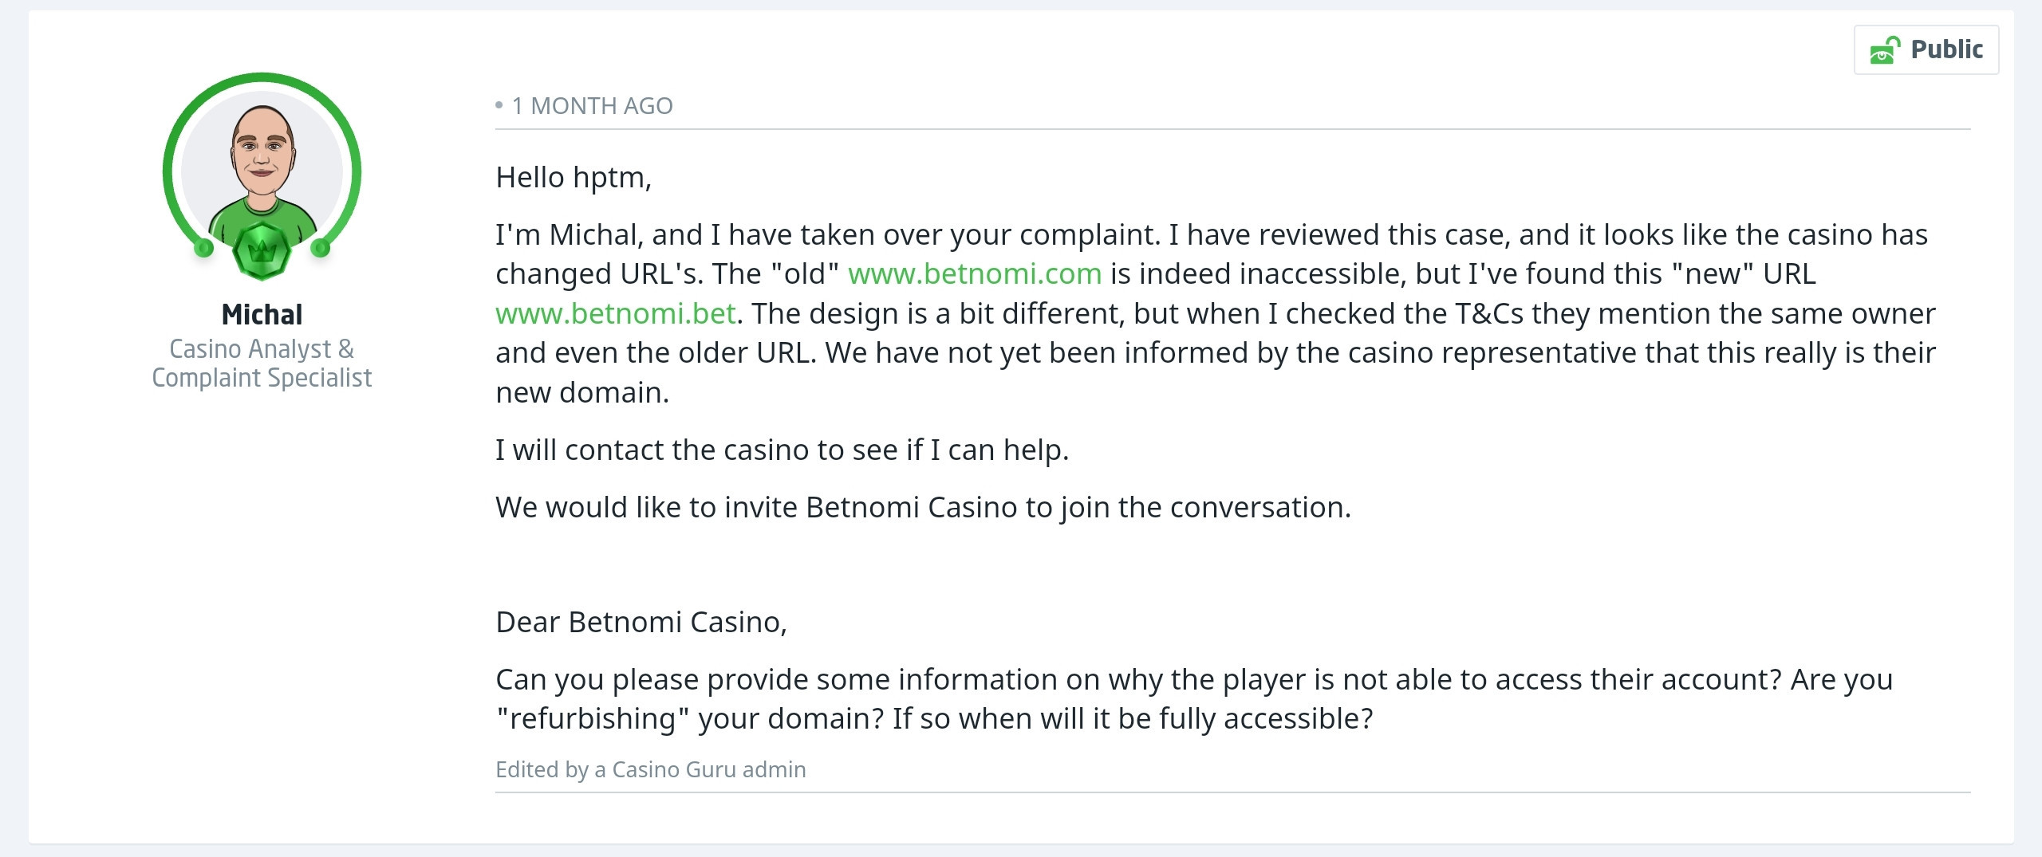2042x857 pixels.
Task: Open the www.betnomi.com link
Action: (x=975, y=273)
